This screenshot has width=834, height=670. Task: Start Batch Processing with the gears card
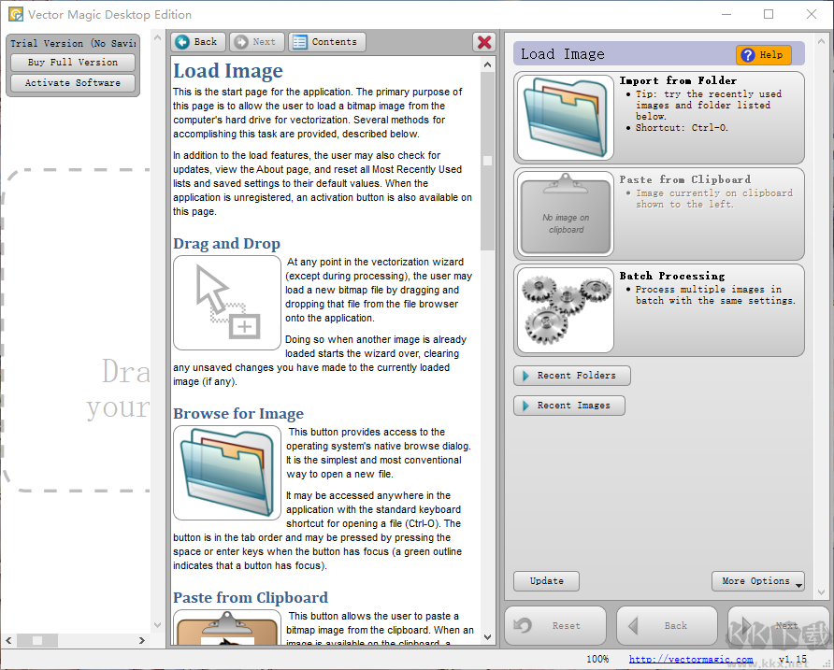point(659,310)
